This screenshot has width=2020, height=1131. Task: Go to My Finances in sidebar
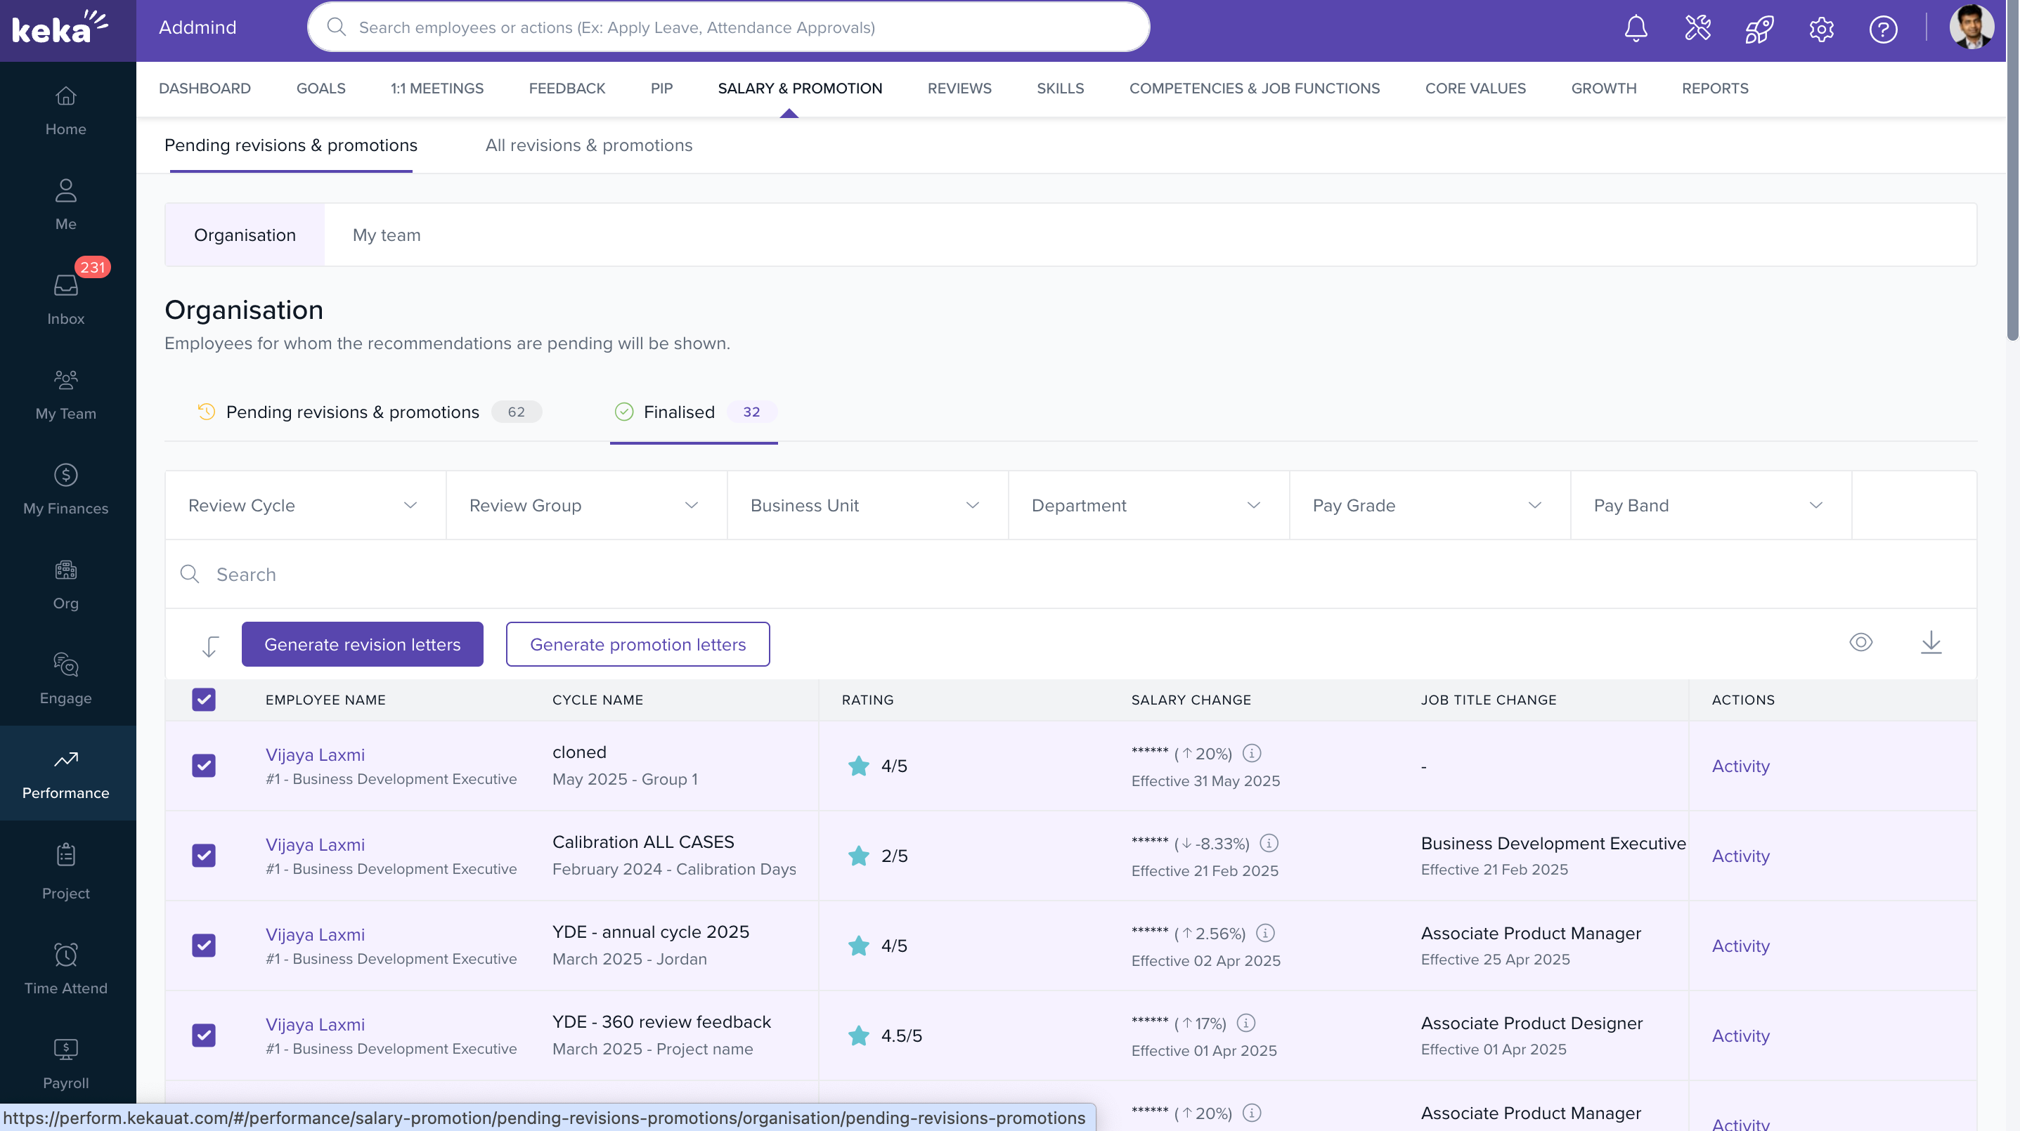[x=66, y=488]
